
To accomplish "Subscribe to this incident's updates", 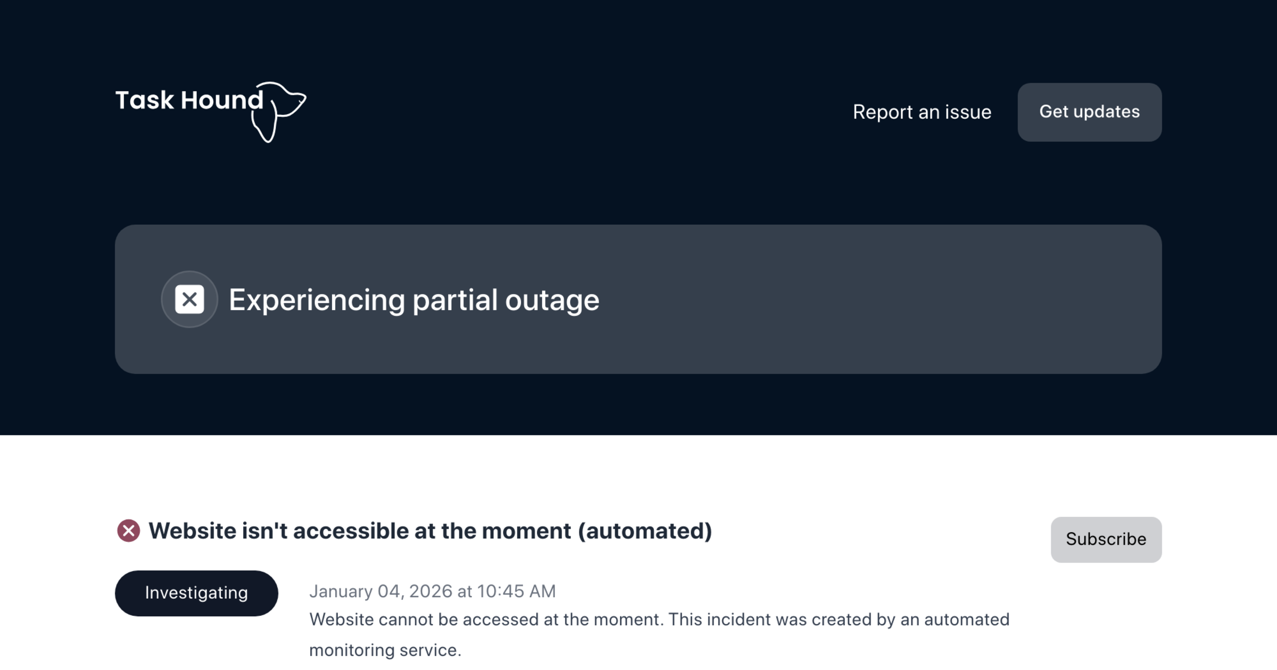I will point(1106,539).
